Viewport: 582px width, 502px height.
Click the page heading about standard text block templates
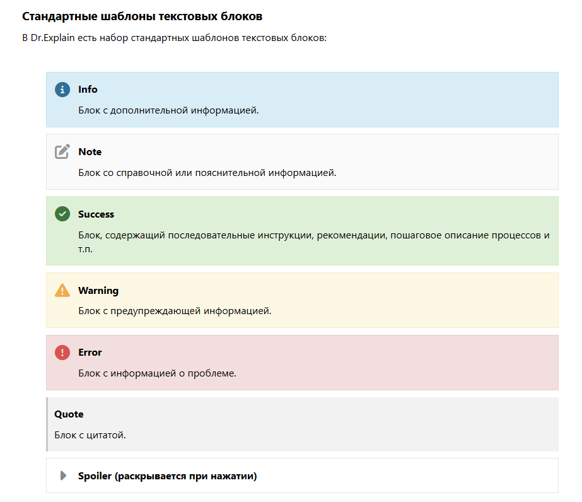point(142,16)
